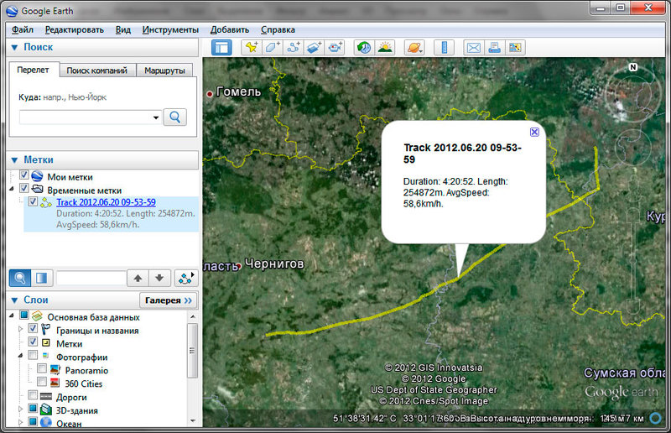Viewport: 671px width, 433px height.
Task: Enable the 360 Cities layer checkbox
Action: (41, 382)
